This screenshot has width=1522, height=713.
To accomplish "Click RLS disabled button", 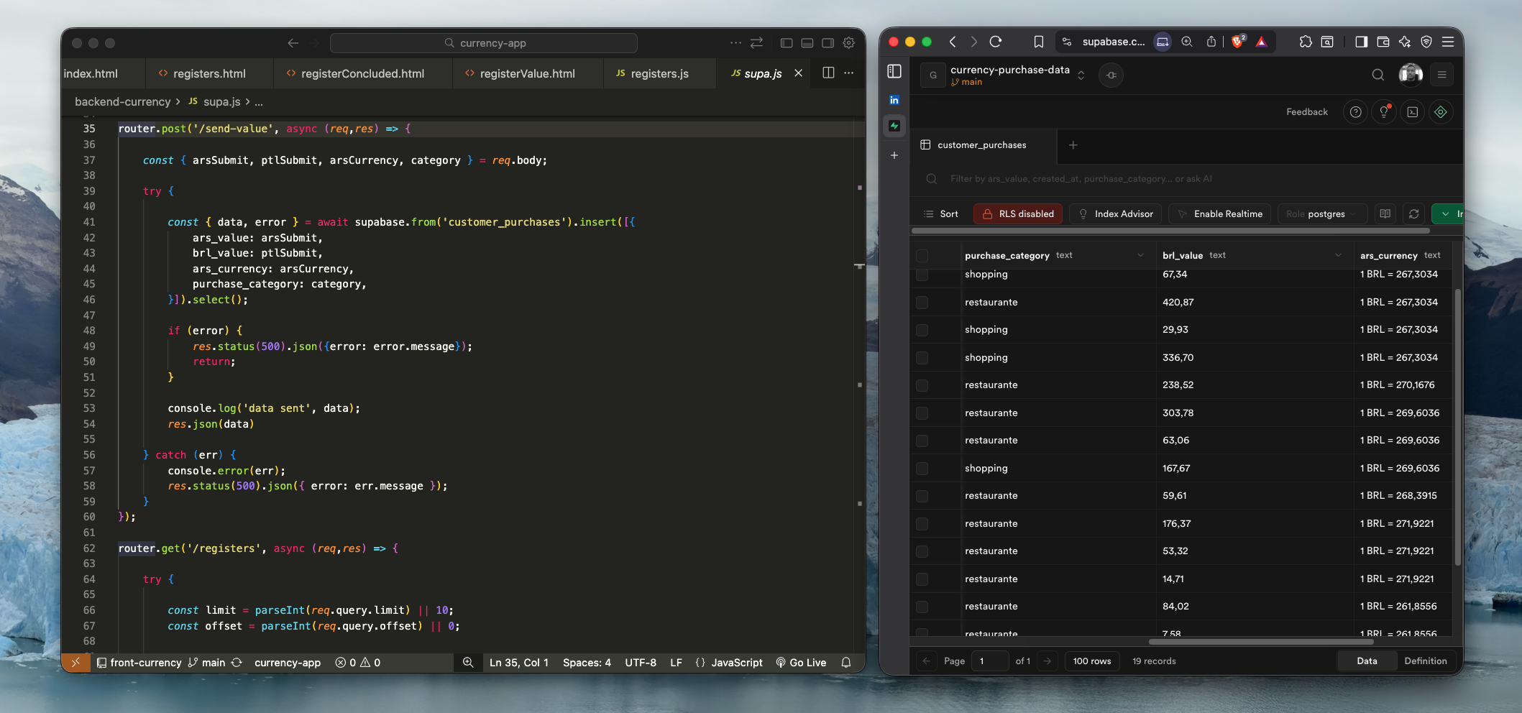I will point(1018,214).
